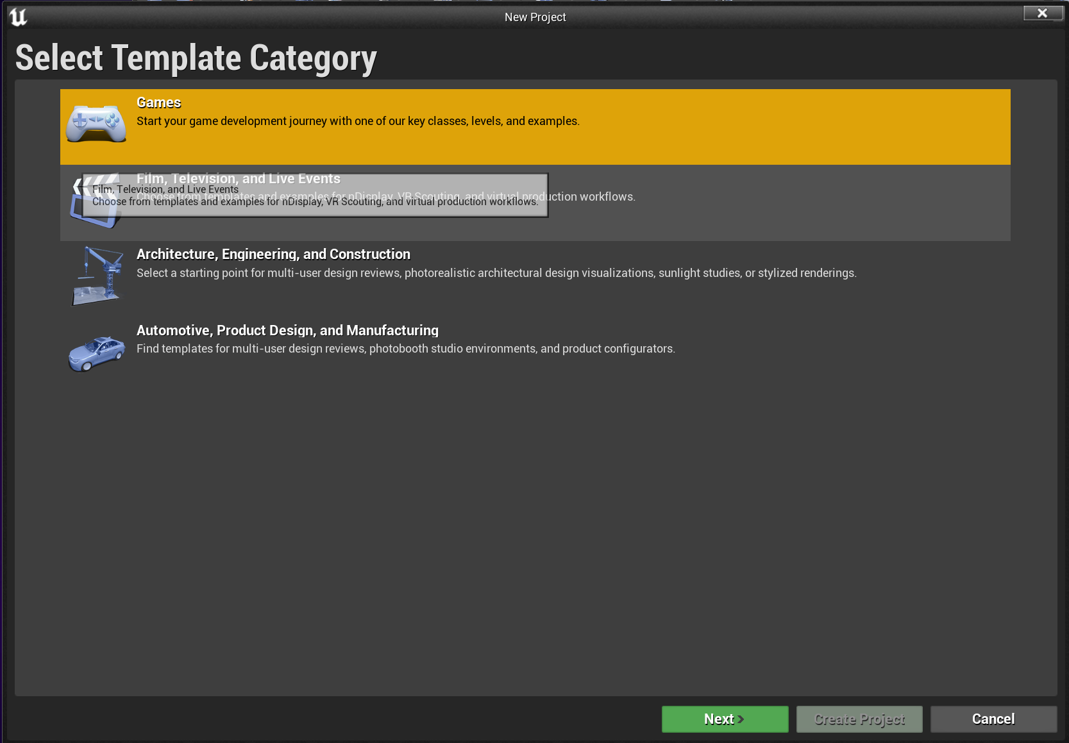Click Architecture description about design reviews
The image size is (1069, 743).
pyautogui.click(x=496, y=273)
